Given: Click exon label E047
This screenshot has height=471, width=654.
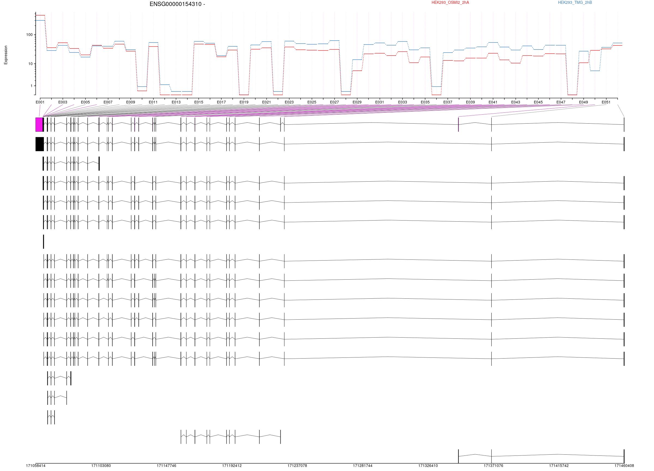Looking at the screenshot, I should click(x=561, y=102).
